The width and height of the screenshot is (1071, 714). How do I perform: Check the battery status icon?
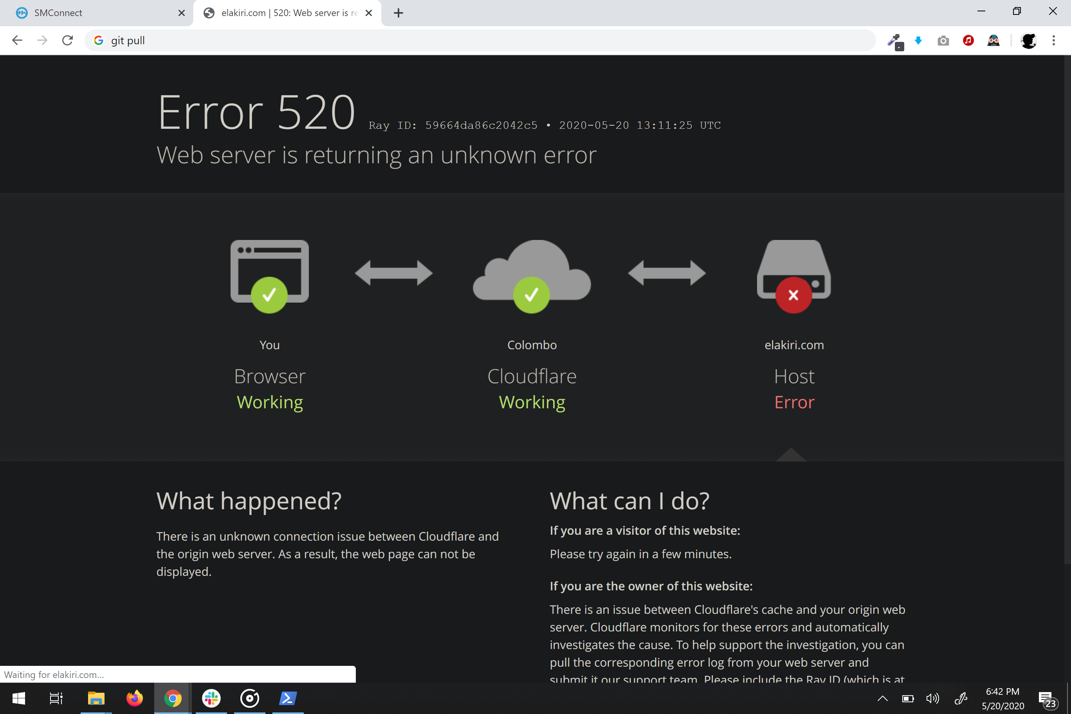907,698
